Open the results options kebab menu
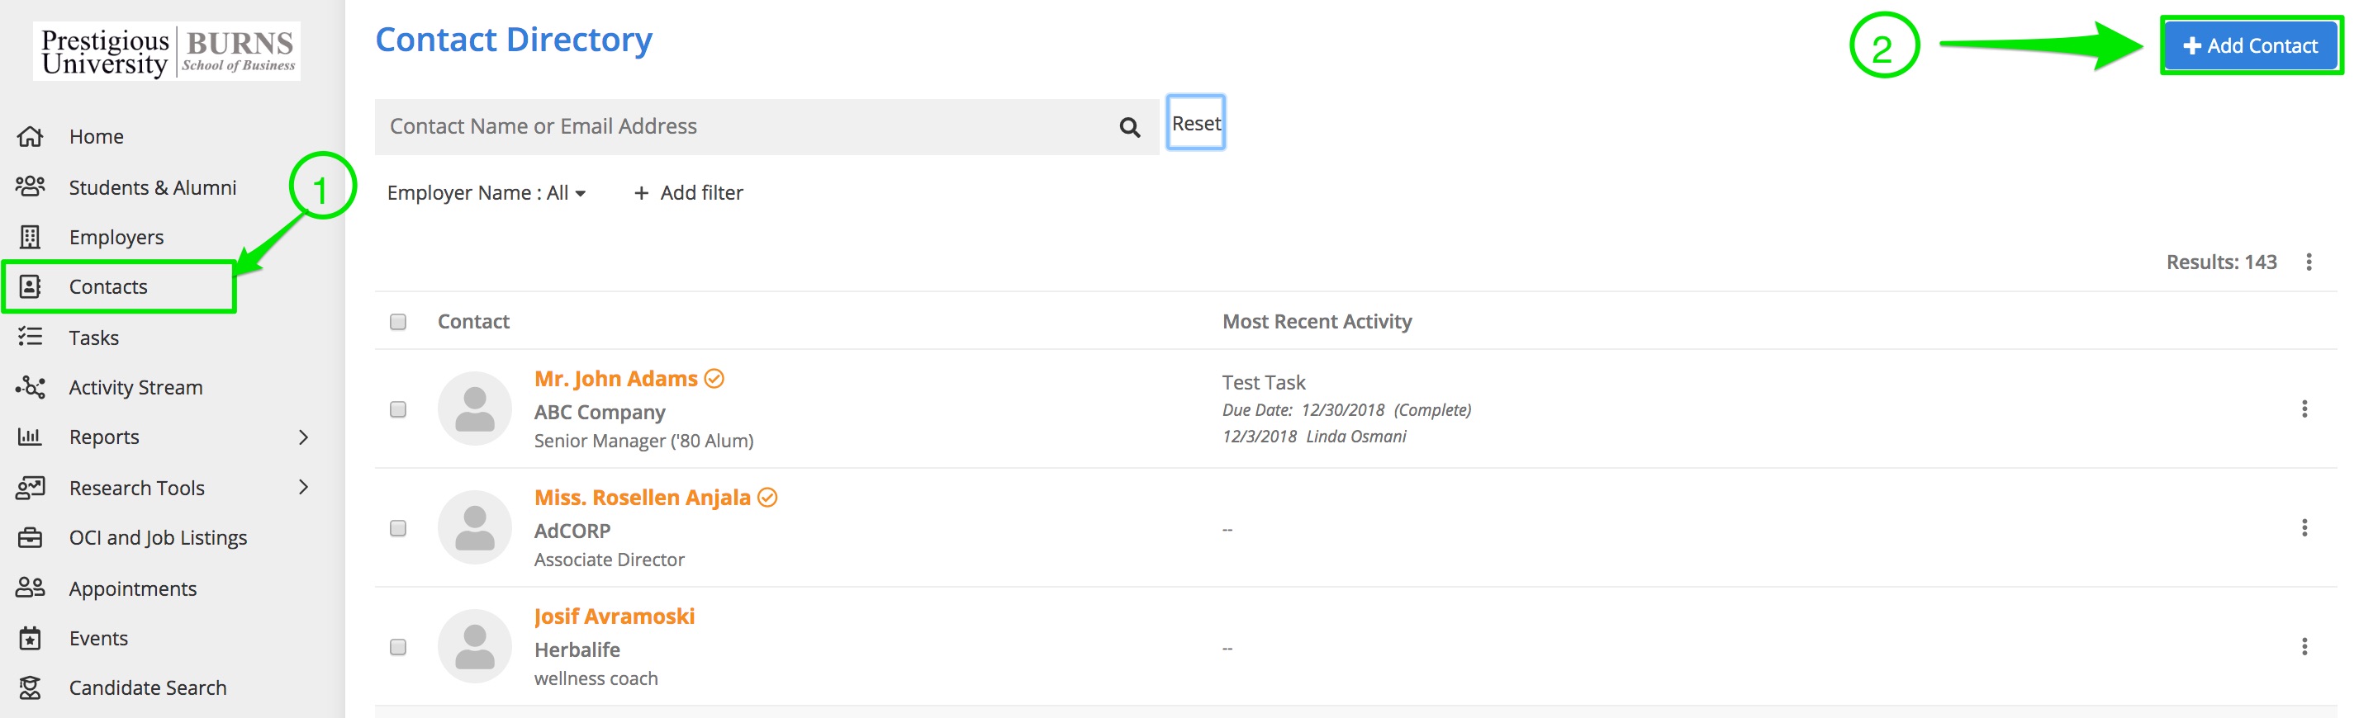Viewport: 2359px width, 718px height. pos(2308,262)
